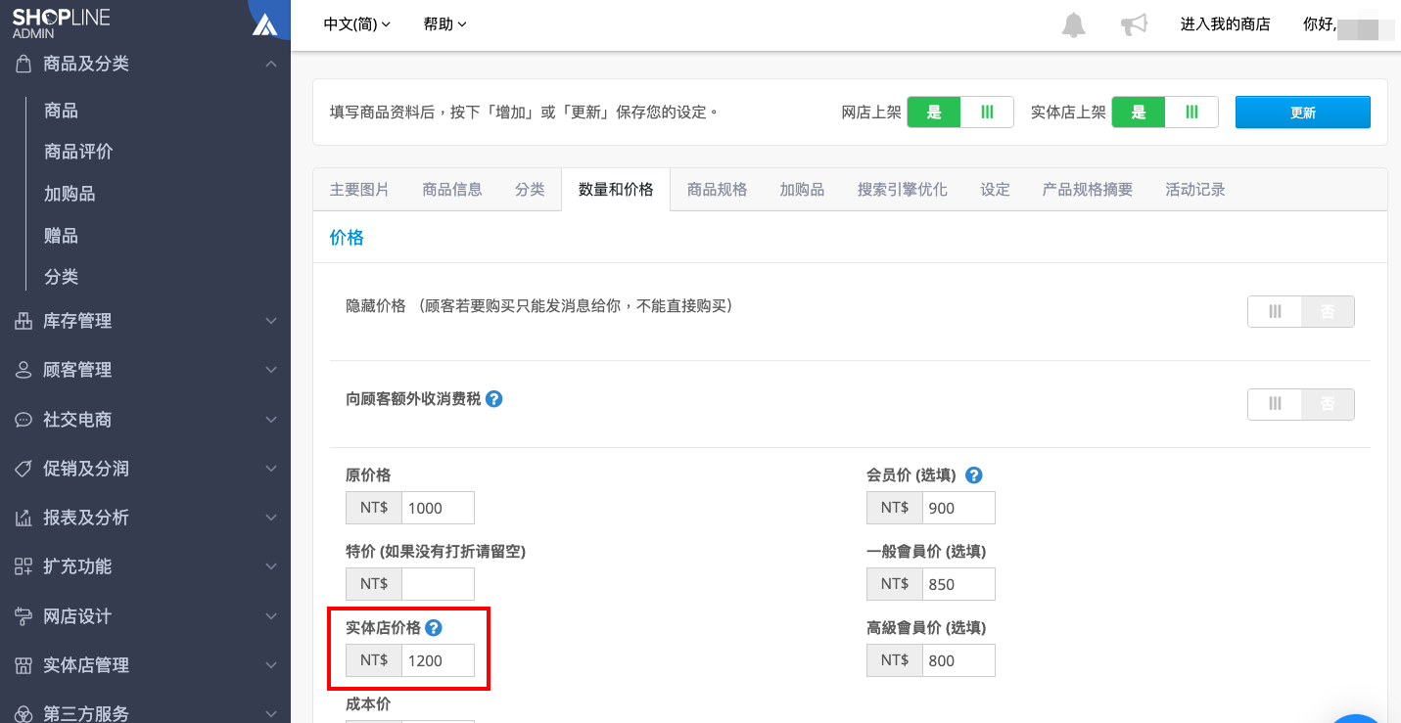Viewport: 1401px width, 723px height.
Task: Click the 会员价 input showing 900
Action: coord(958,508)
